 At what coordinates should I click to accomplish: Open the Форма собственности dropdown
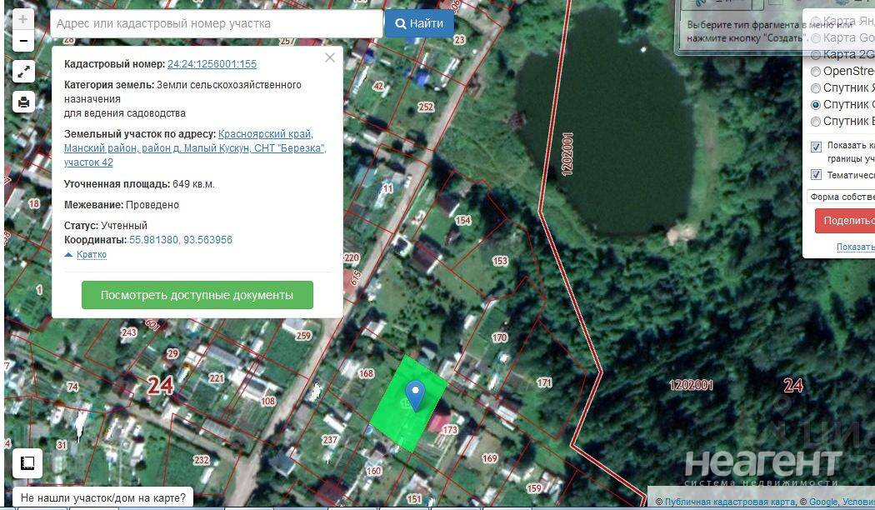840,197
